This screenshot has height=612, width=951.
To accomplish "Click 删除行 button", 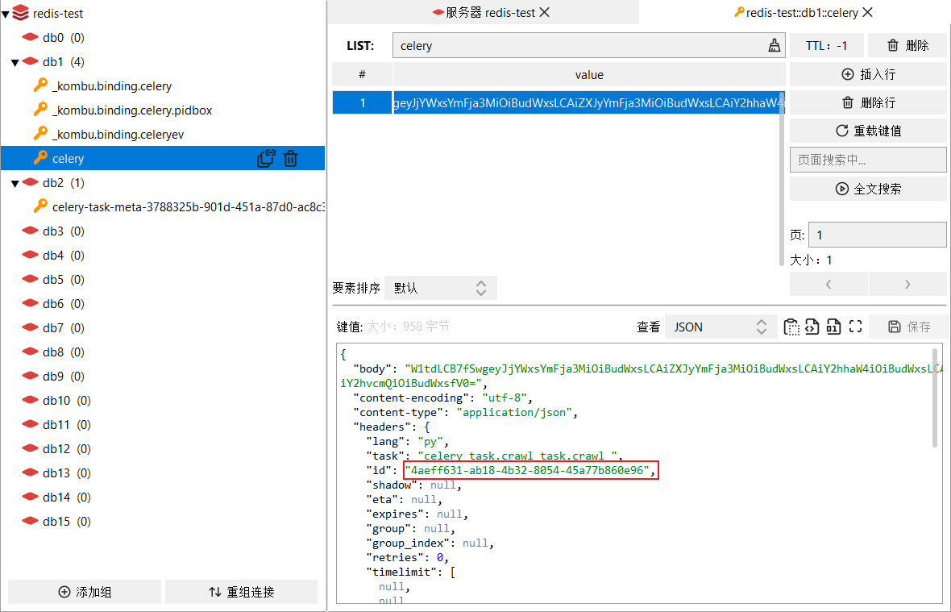I will 868,102.
